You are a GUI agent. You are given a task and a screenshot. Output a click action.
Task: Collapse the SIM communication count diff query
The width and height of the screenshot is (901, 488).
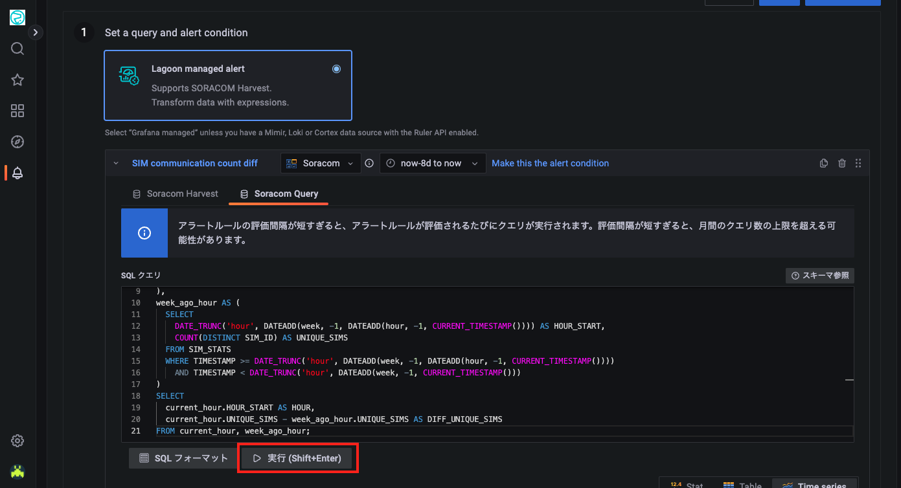[116, 163]
